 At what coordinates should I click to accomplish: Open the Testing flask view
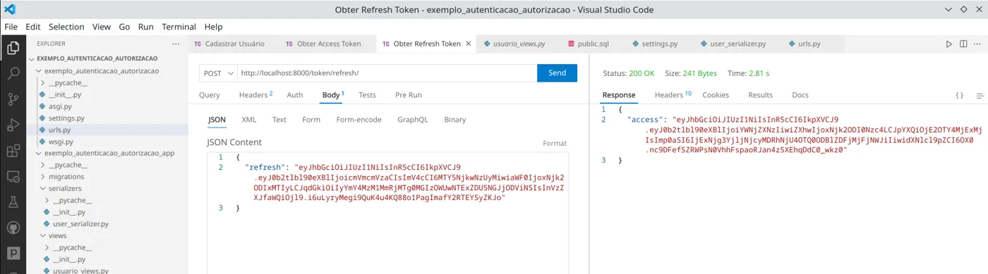[x=13, y=203]
